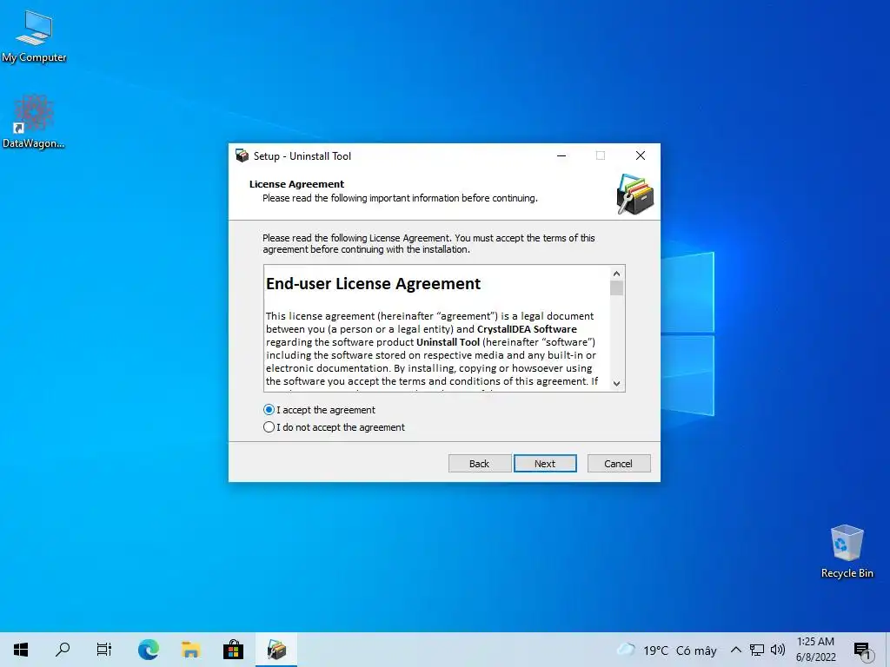This screenshot has width=890, height=667.
Task: Select I accept the agreement
Action: [x=319, y=410]
